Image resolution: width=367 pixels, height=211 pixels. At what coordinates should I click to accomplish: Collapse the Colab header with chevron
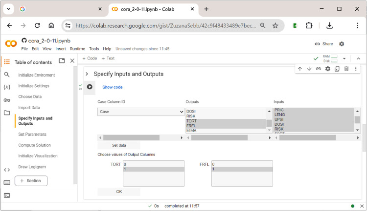point(358,58)
